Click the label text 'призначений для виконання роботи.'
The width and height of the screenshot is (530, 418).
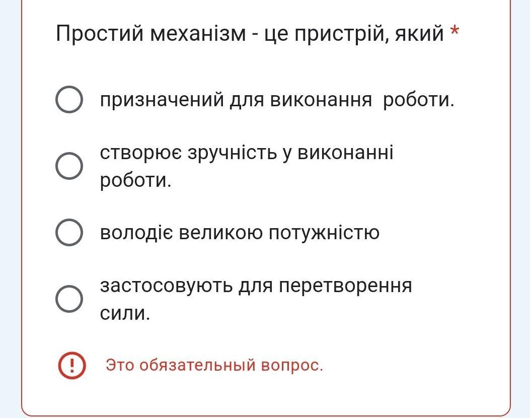pos(277,100)
